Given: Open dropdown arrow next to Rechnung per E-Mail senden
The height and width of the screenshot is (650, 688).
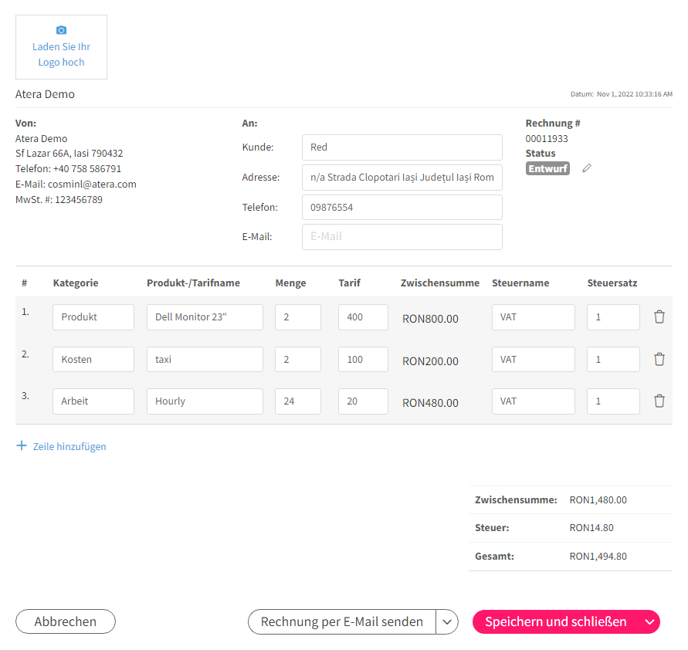Looking at the screenshot, I should [x=447, y=621].
